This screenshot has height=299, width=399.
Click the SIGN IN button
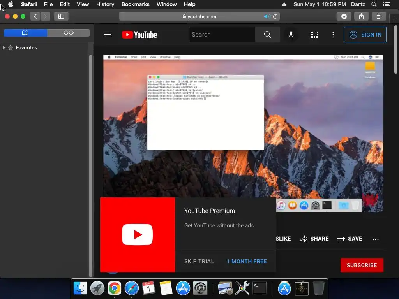pos(365,35)
